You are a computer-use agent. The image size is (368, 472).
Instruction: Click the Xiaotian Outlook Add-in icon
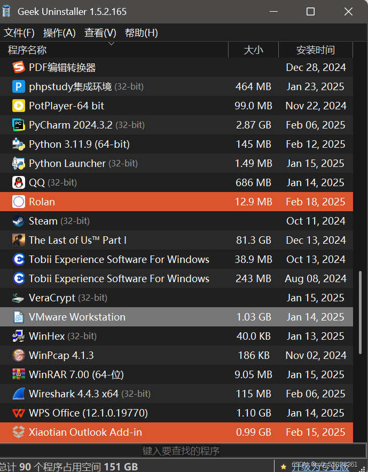coord(19,432)
